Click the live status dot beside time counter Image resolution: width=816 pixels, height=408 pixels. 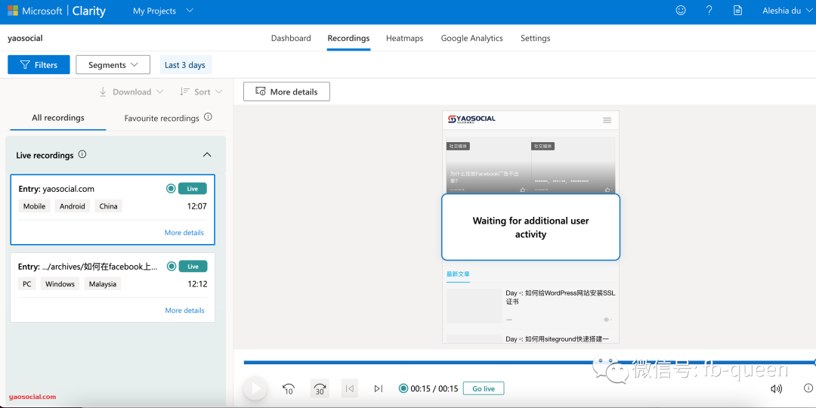point(403,388)
